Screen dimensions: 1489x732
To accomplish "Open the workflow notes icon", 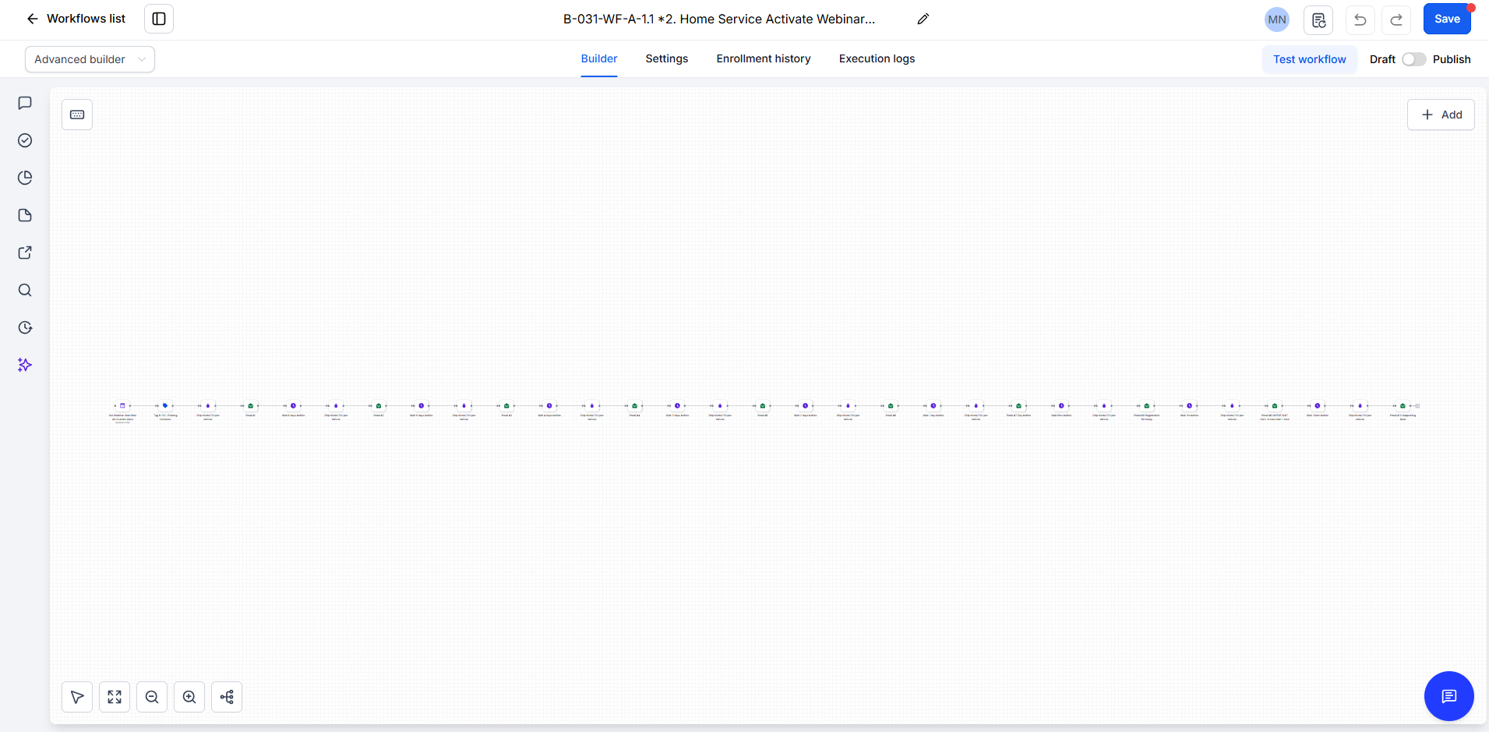I will (x=1318, y=19).
